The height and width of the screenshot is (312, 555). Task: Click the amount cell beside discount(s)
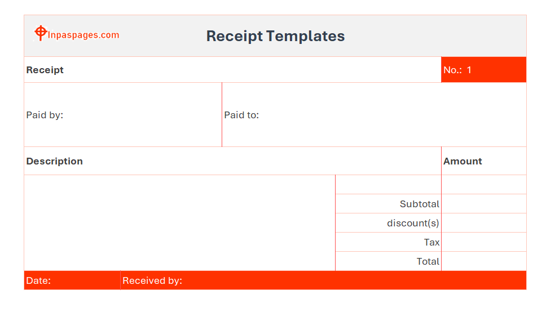click(484, 223)
